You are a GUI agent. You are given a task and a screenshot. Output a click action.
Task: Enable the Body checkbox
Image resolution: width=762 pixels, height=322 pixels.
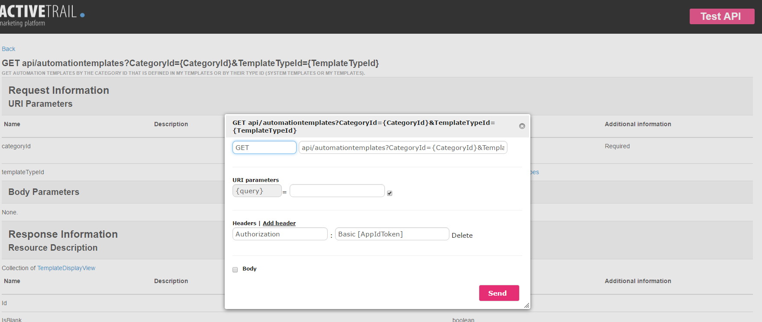coord(235,269)
